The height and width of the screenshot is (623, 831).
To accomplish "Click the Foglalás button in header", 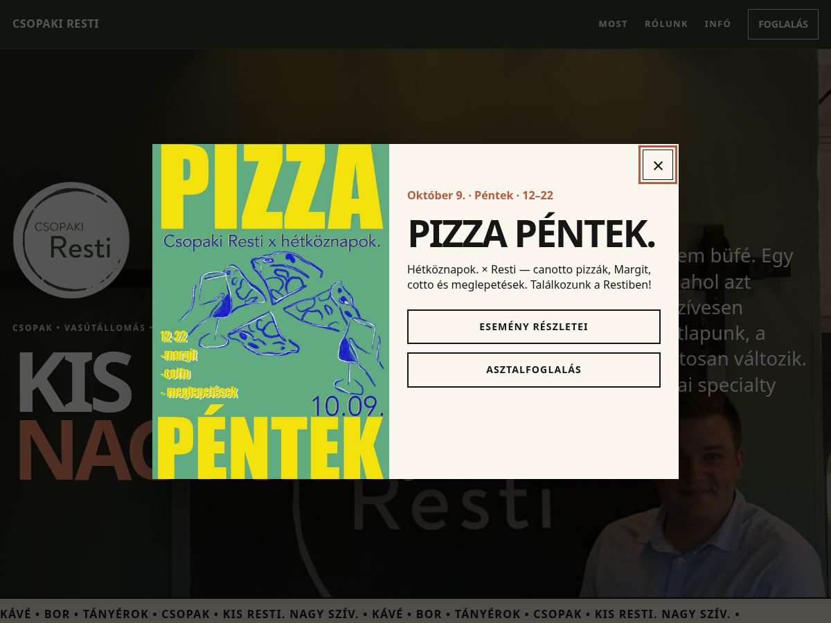I will [783, 24].
